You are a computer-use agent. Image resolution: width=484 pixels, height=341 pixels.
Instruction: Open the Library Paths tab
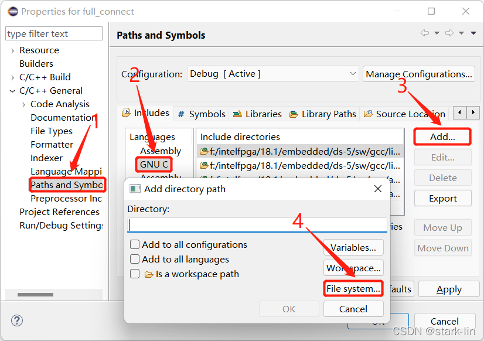point(322,114)
